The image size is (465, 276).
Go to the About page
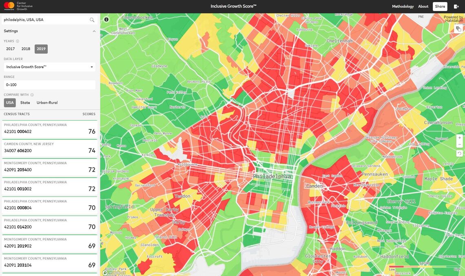423,7
